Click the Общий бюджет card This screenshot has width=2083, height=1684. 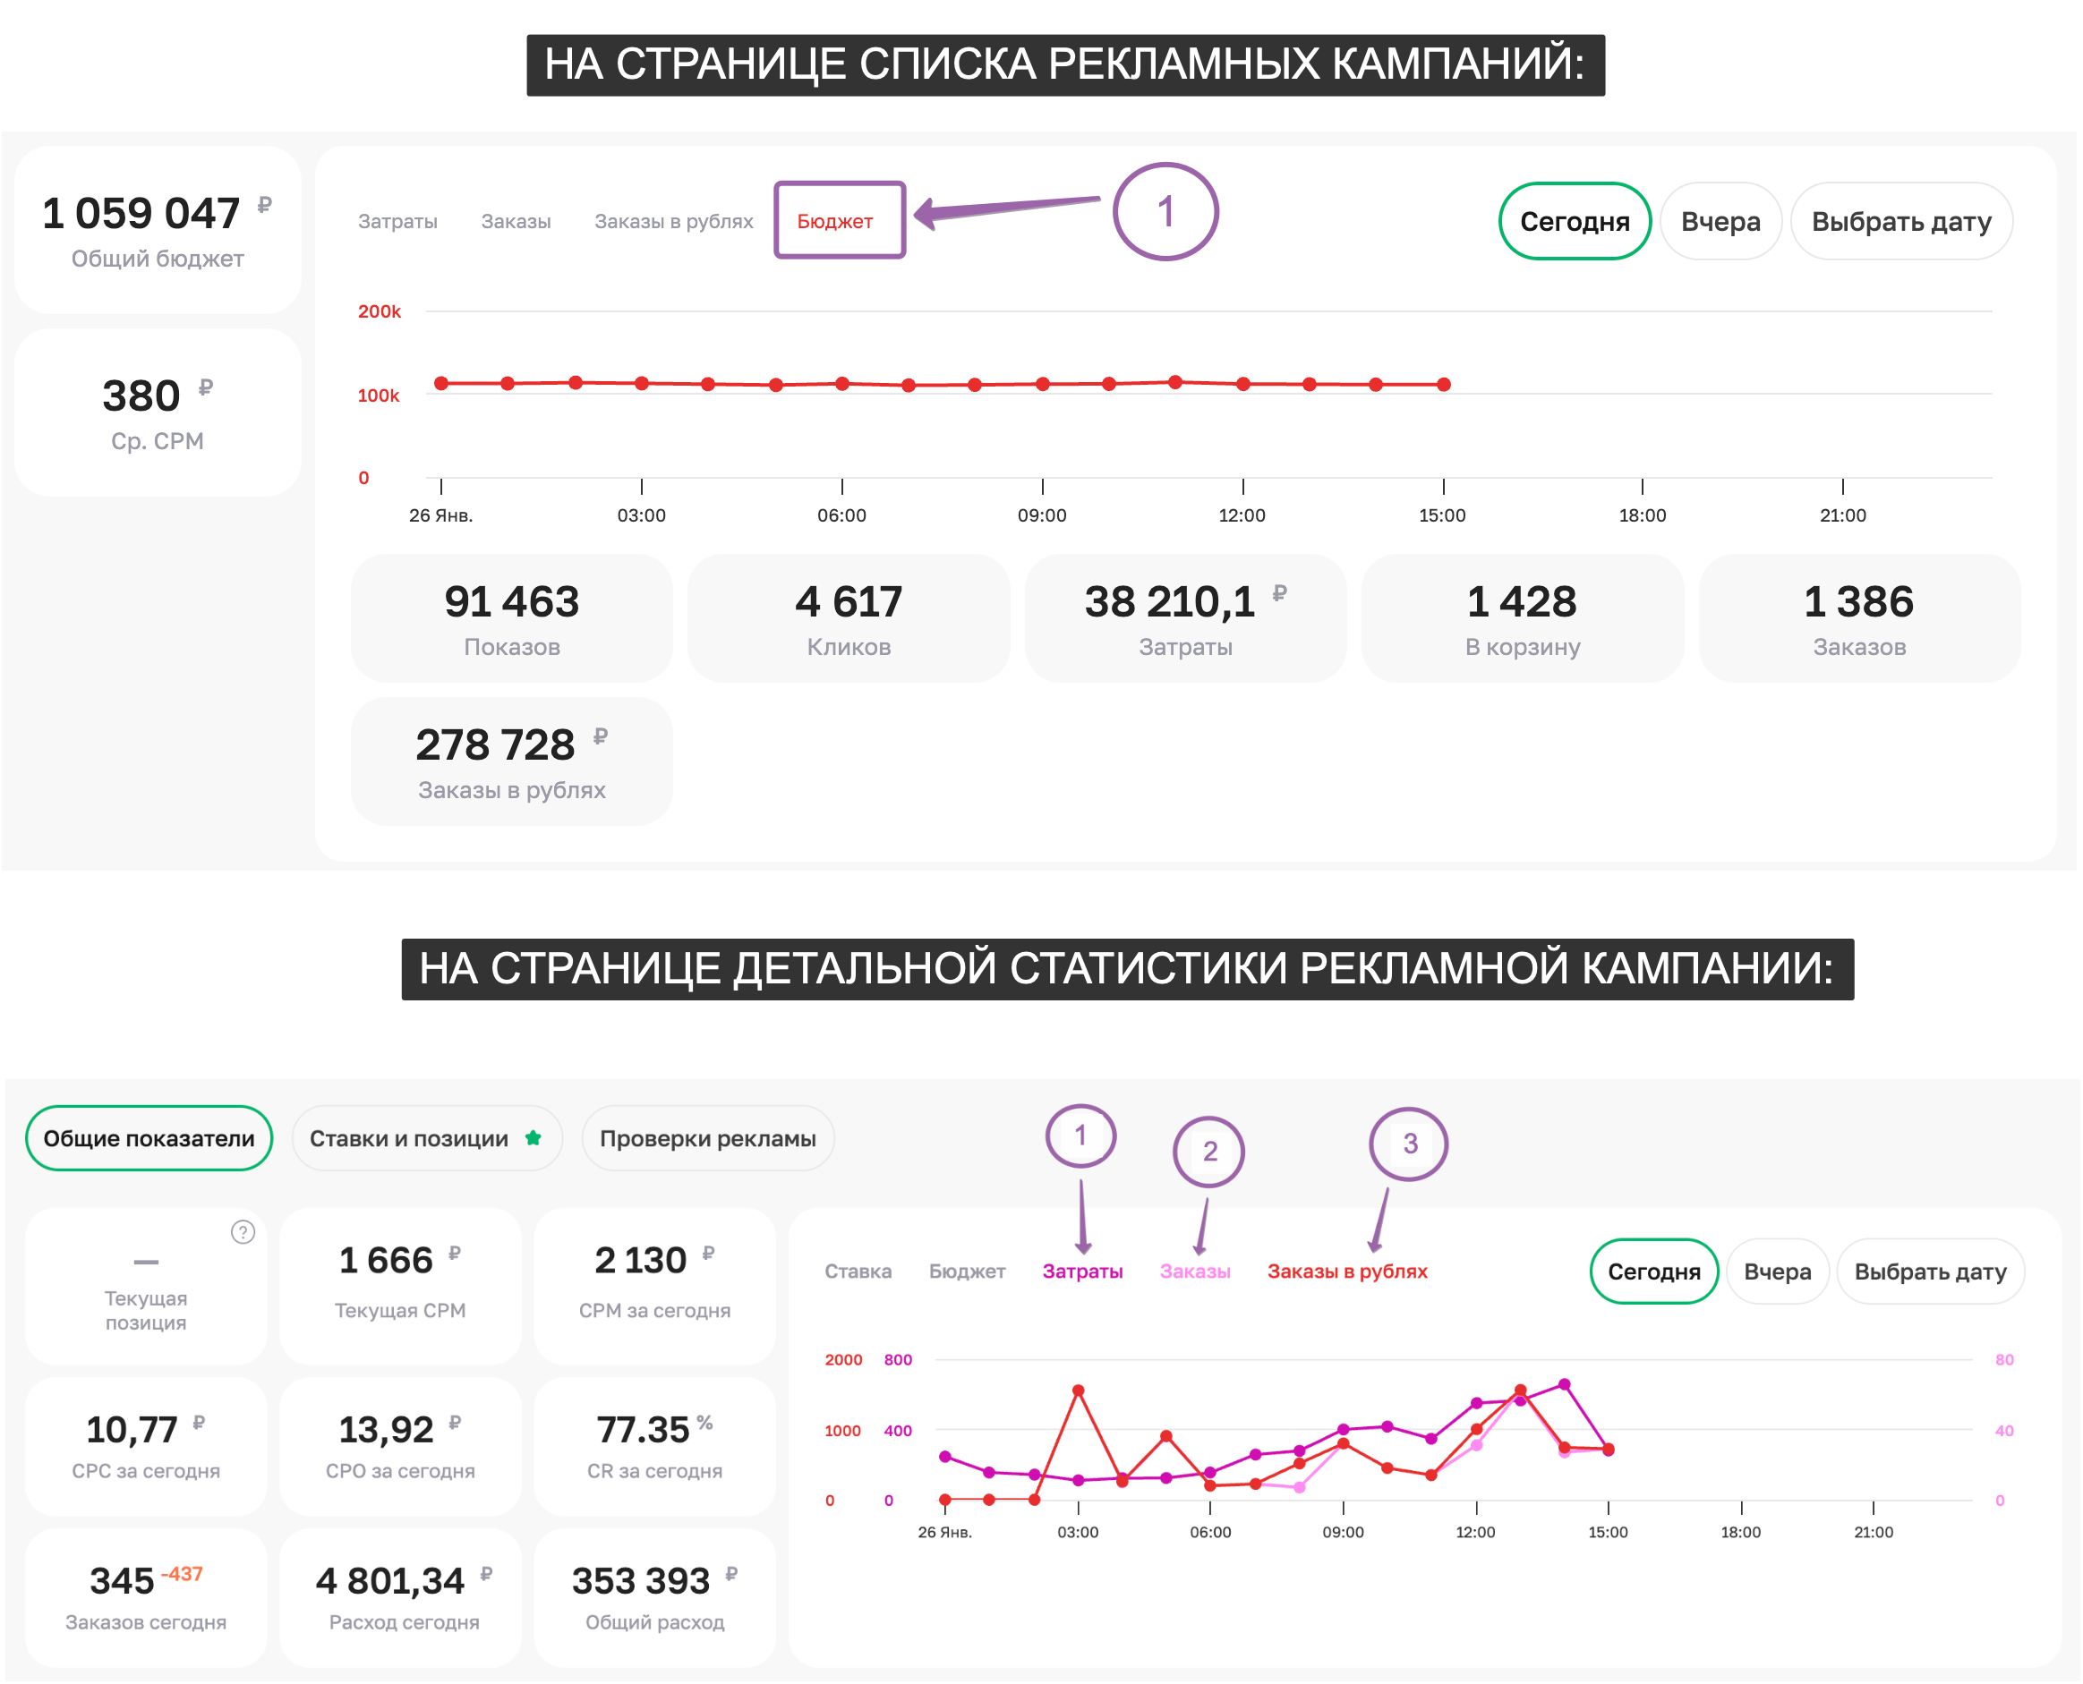pos(158,231)
